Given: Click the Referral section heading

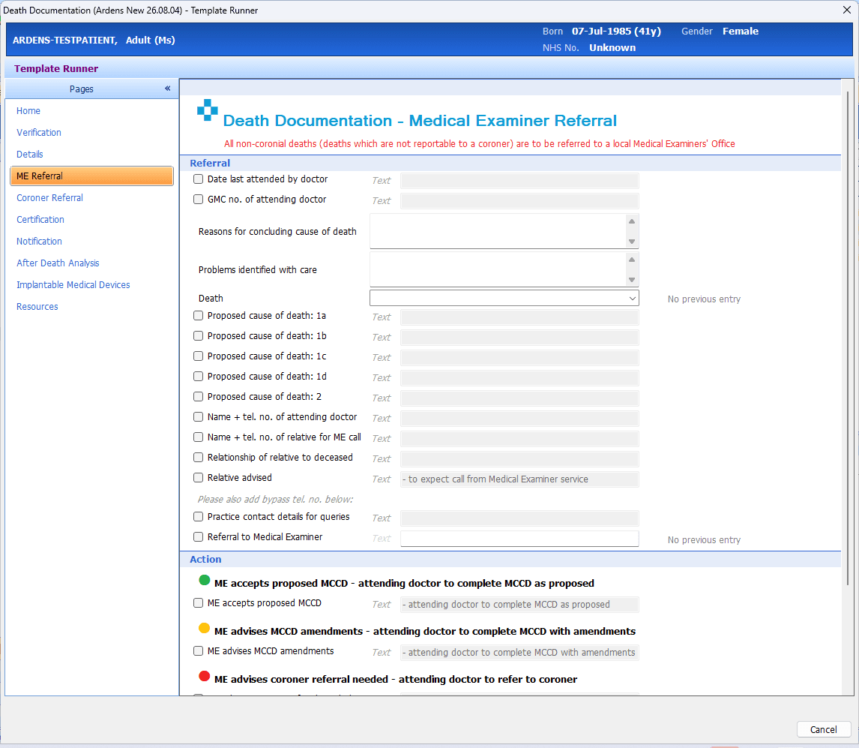Looking at the screenshot, I should [210, 163].
